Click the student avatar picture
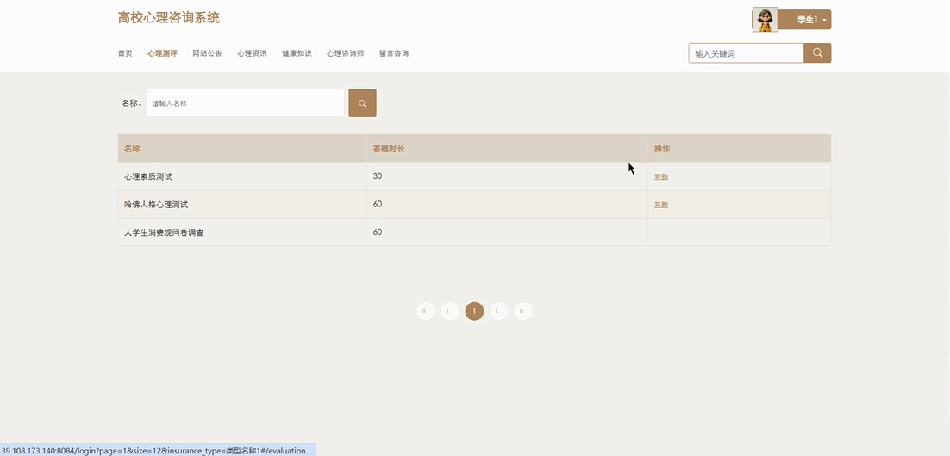 (764, 20)
